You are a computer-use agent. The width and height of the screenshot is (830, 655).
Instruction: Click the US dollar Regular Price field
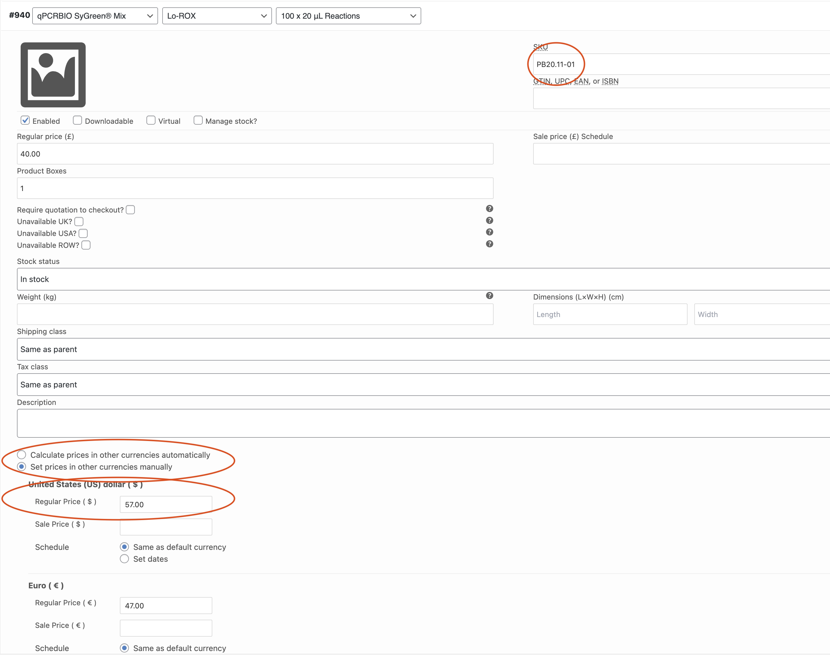(166, 504)
